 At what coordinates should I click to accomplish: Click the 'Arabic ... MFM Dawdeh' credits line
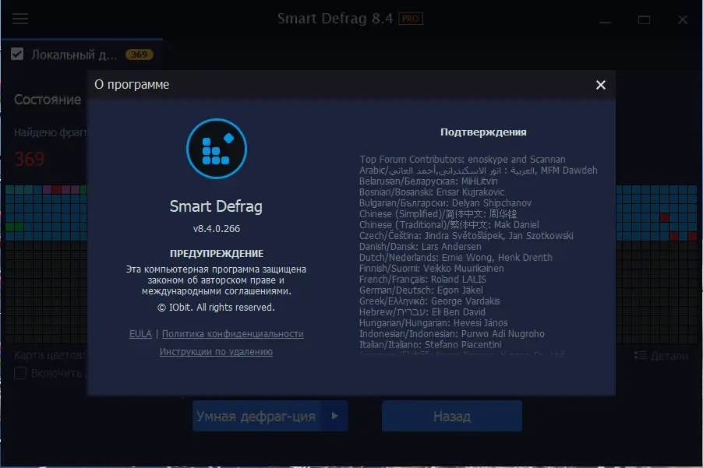[x=478, y=171]
